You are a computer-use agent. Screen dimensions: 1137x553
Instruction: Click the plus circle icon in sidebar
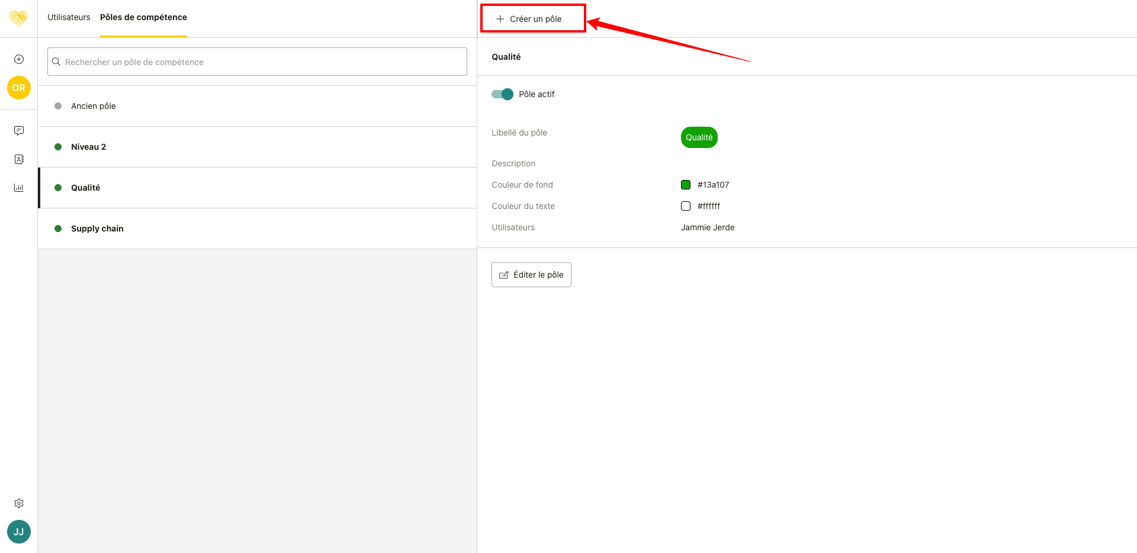tap(19, 59)
